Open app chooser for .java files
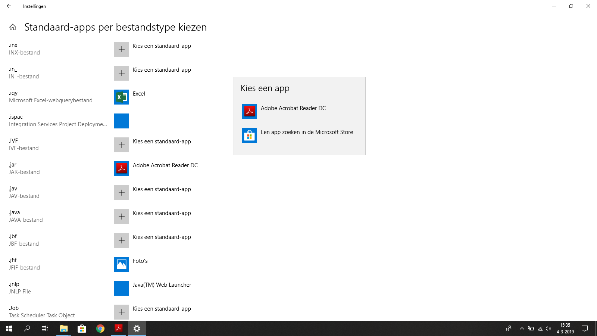The image size is (597, 336). 122,217
